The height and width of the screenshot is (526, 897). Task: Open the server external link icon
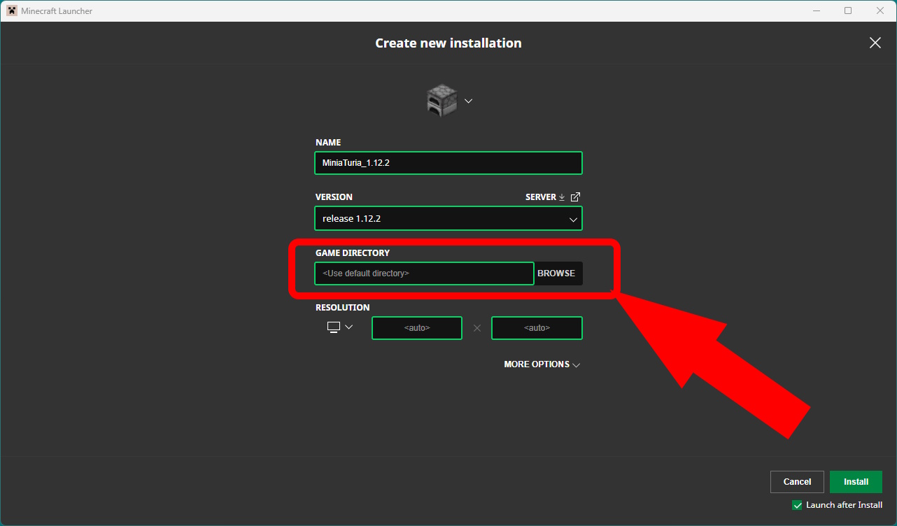(575, 197)
